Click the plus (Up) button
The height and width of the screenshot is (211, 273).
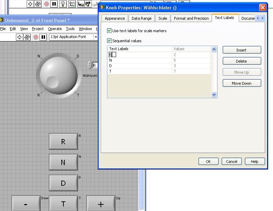coord(101,203)
